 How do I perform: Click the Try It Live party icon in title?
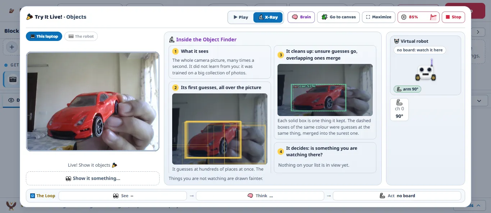tap(30, 17)
